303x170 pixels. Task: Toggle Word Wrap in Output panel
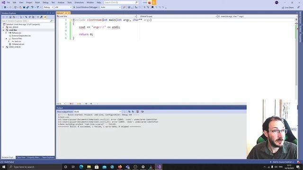142,111
